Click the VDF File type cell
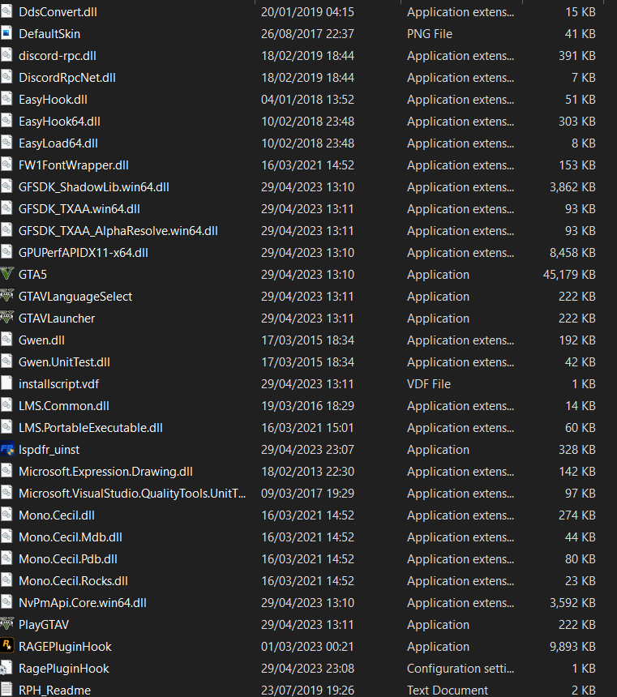617x697 pixels. click(429, 384)
